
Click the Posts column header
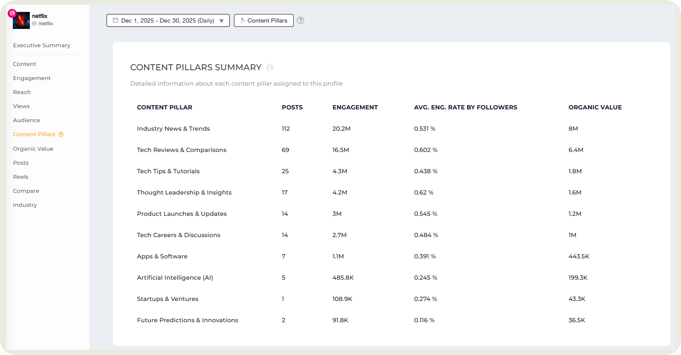(292, 107)
